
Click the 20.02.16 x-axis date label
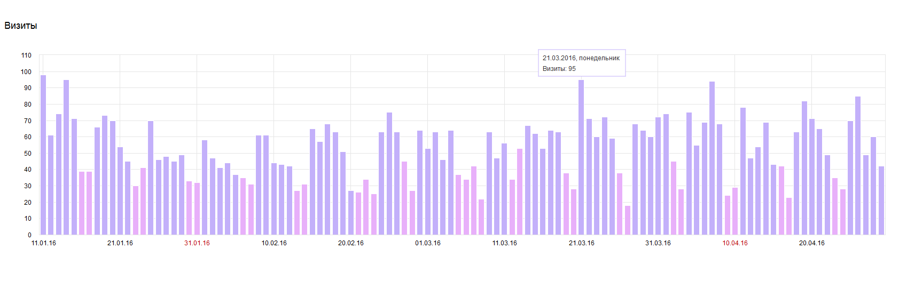pyautogui.click(x=350, y=243)
